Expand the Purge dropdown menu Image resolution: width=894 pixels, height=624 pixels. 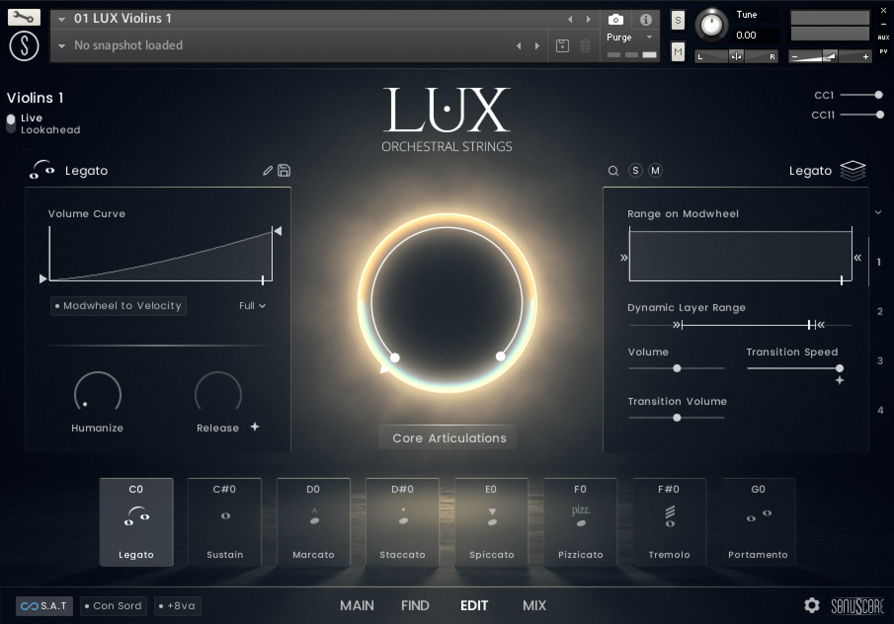[x=649, y=38]
